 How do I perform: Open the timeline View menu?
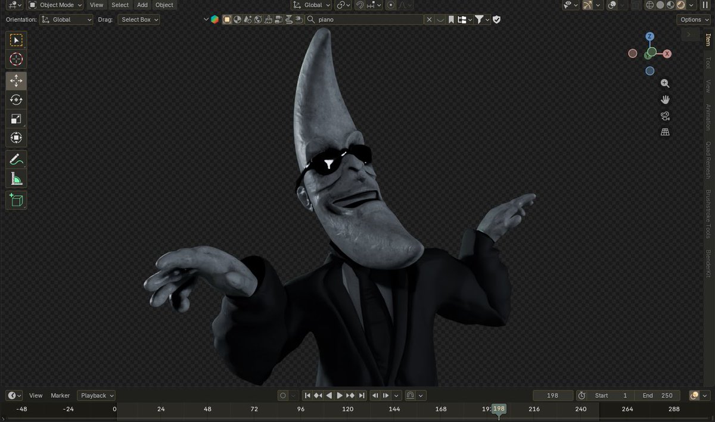[36, 395]
